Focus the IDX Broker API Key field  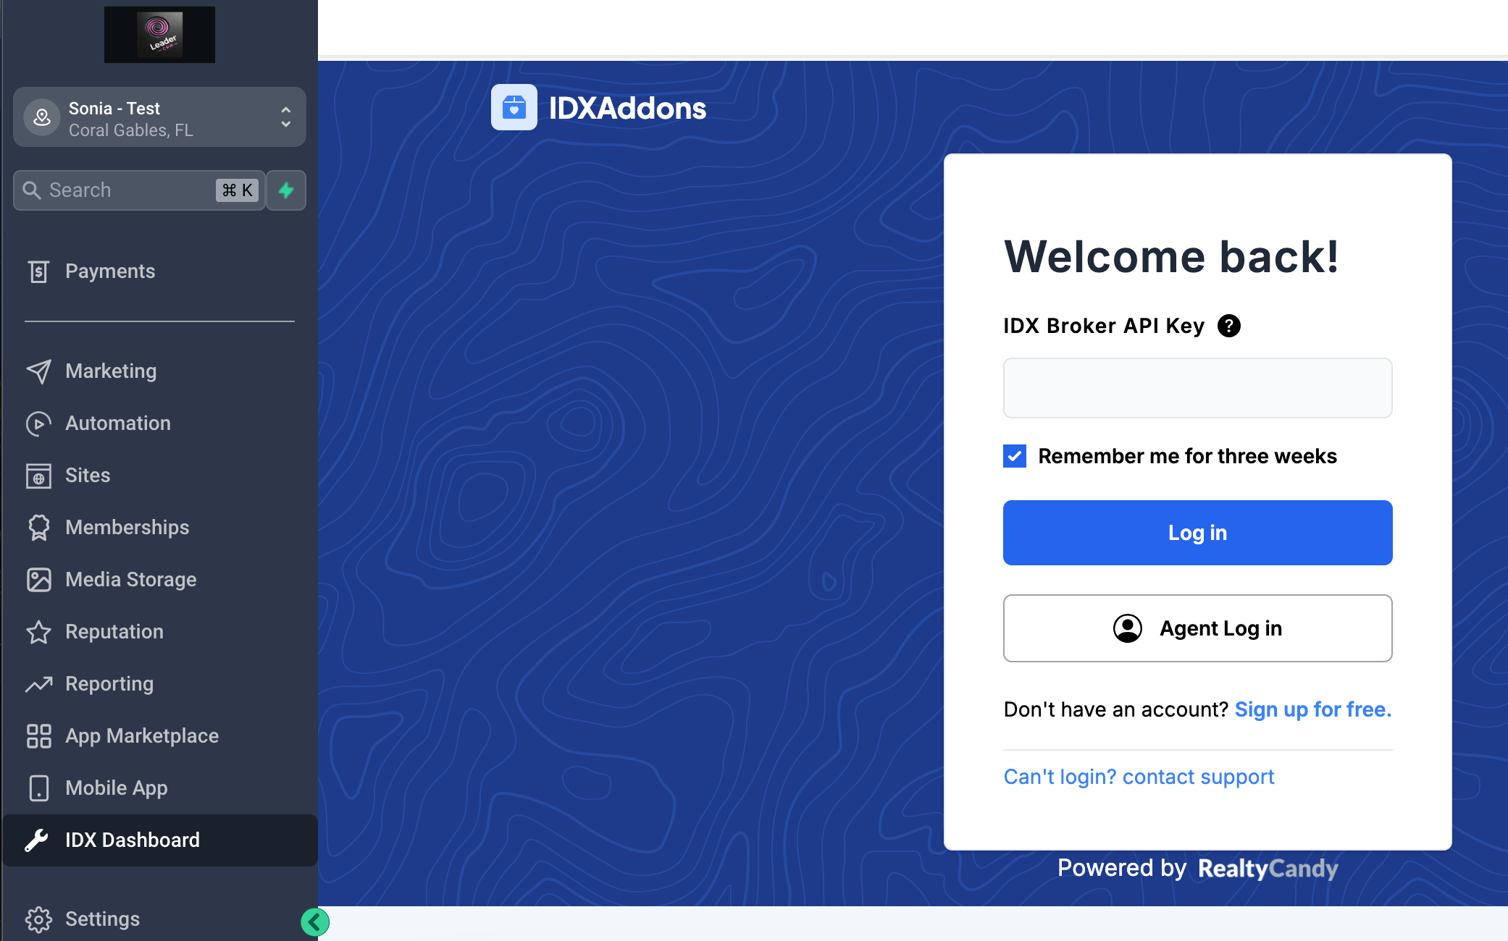pyautogui.click(x=1197, y=388)
